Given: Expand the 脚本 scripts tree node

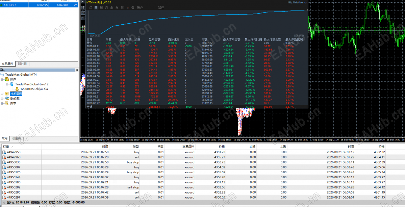Looking at the screenshot, I should point(2,104).
